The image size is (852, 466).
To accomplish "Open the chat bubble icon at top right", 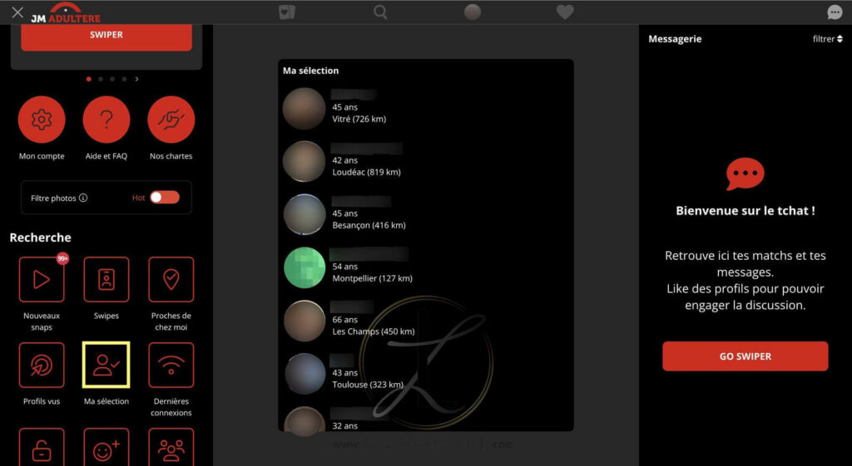I will [835, 12].
